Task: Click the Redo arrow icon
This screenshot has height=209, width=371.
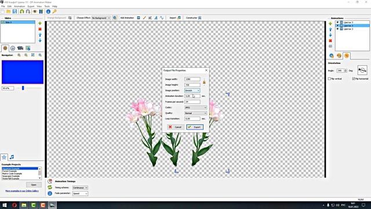Action: [x=28, y=12]
